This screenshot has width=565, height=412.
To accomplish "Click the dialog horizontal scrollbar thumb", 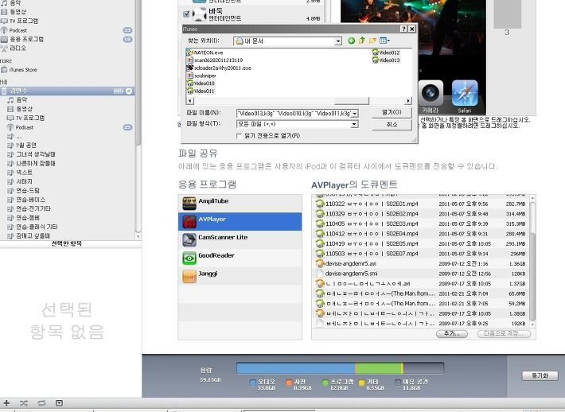I will coord(352,101).
